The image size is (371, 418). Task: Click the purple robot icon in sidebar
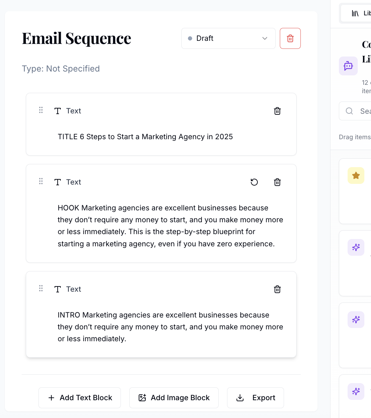[x=348, y=66]
